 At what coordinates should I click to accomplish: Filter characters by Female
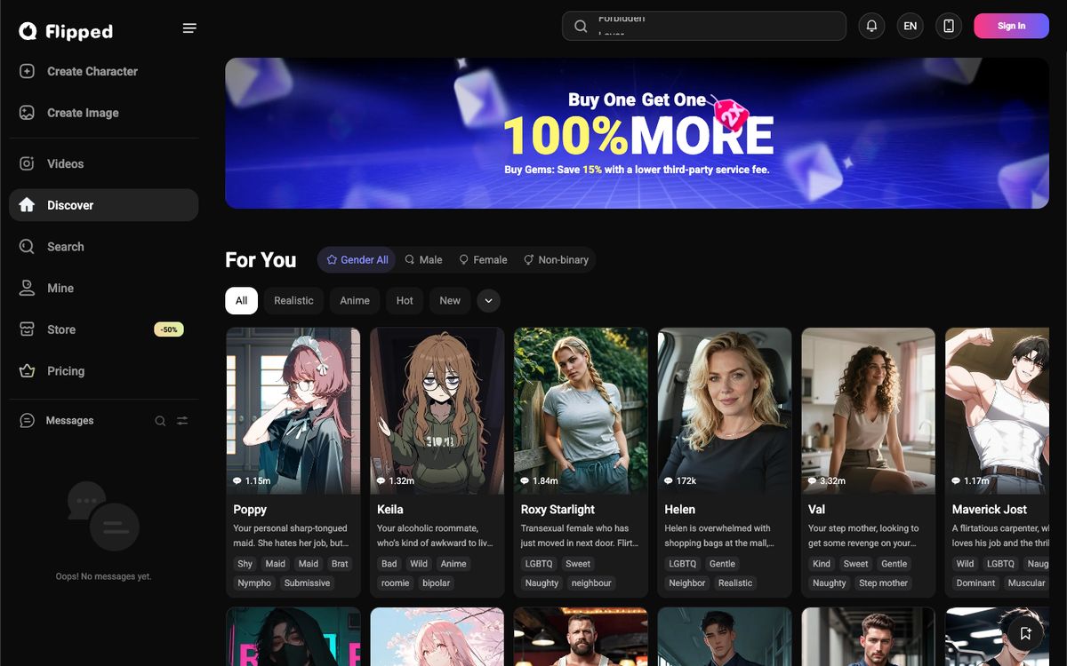[483, 260]
